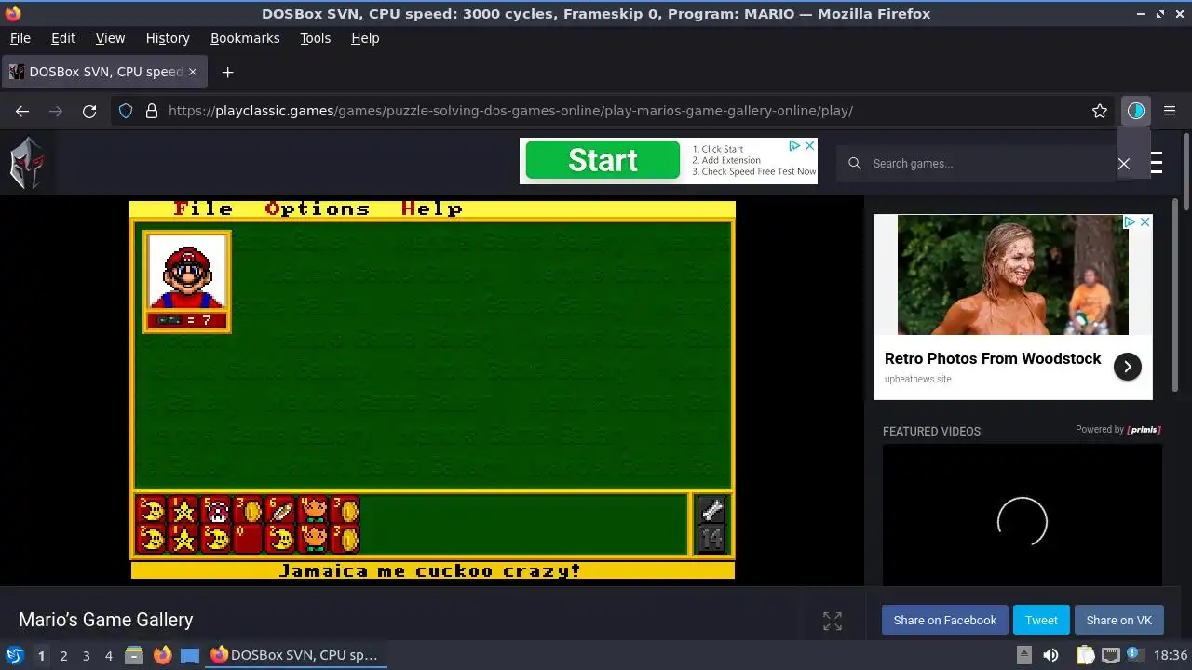Image resolution: width=1192 pixels, height=670 pixels.
Task: Click the green Start ad button
Action: pyautogui.click(x=603, y=160)
